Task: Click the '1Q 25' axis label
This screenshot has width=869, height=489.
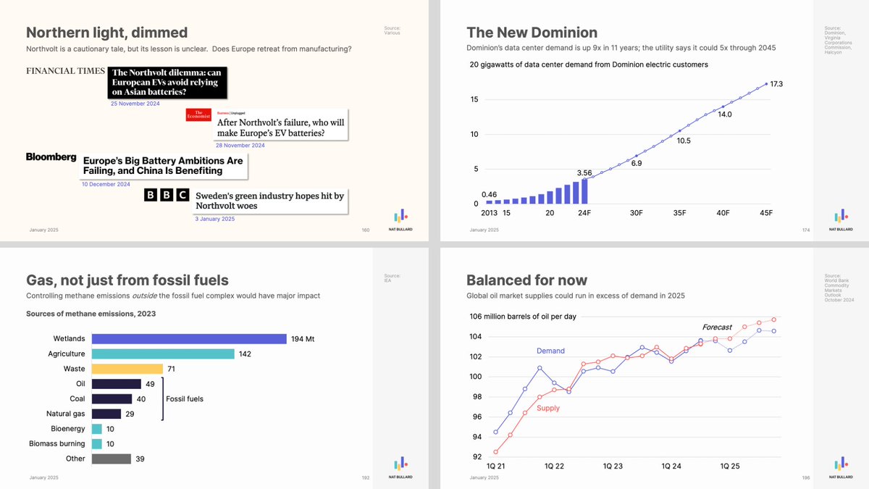Action: [x=729, y=467]
